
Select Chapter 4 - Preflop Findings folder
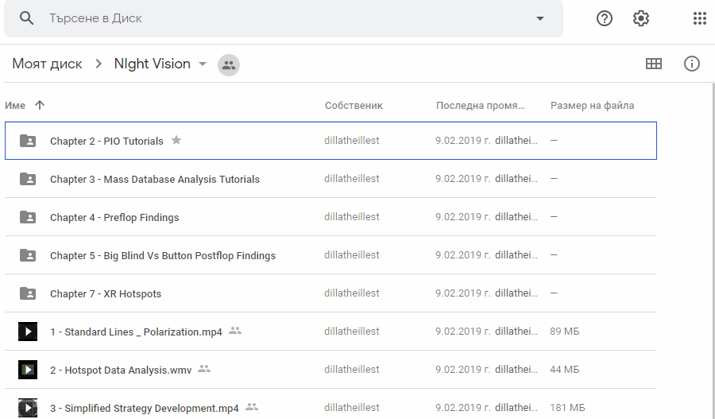pos(330,217)
